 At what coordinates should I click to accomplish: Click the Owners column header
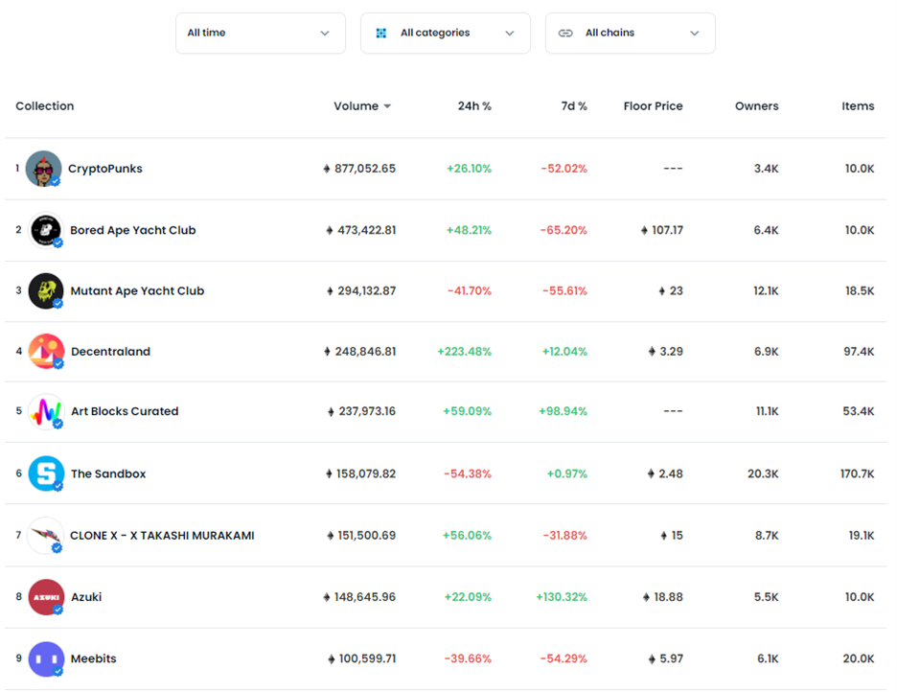[x=756, y=106]
